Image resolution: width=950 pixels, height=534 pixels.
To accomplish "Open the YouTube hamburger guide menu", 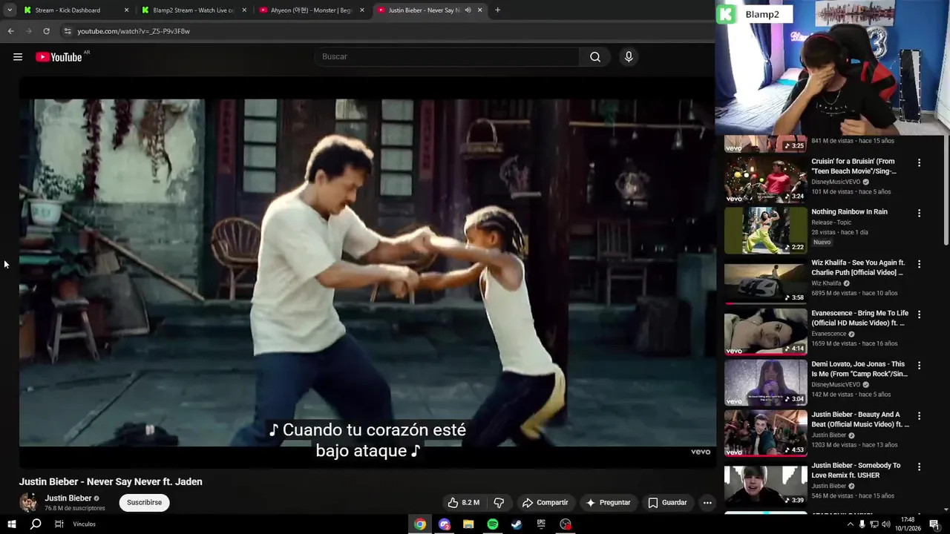I will (x=18, y=57).
